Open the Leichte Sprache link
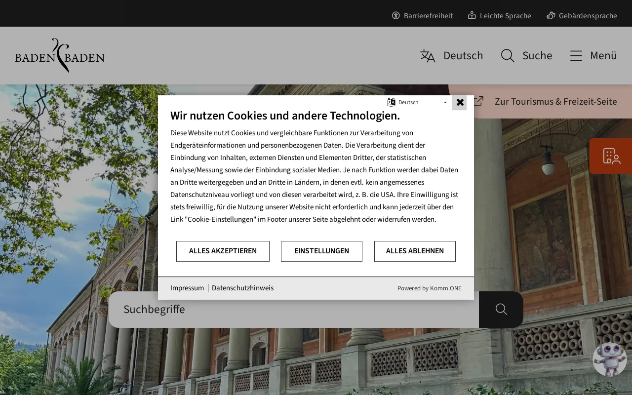Image resolution: width=632 pixels, height=395 pixels. pyautogui.click(x=500, y=16)
